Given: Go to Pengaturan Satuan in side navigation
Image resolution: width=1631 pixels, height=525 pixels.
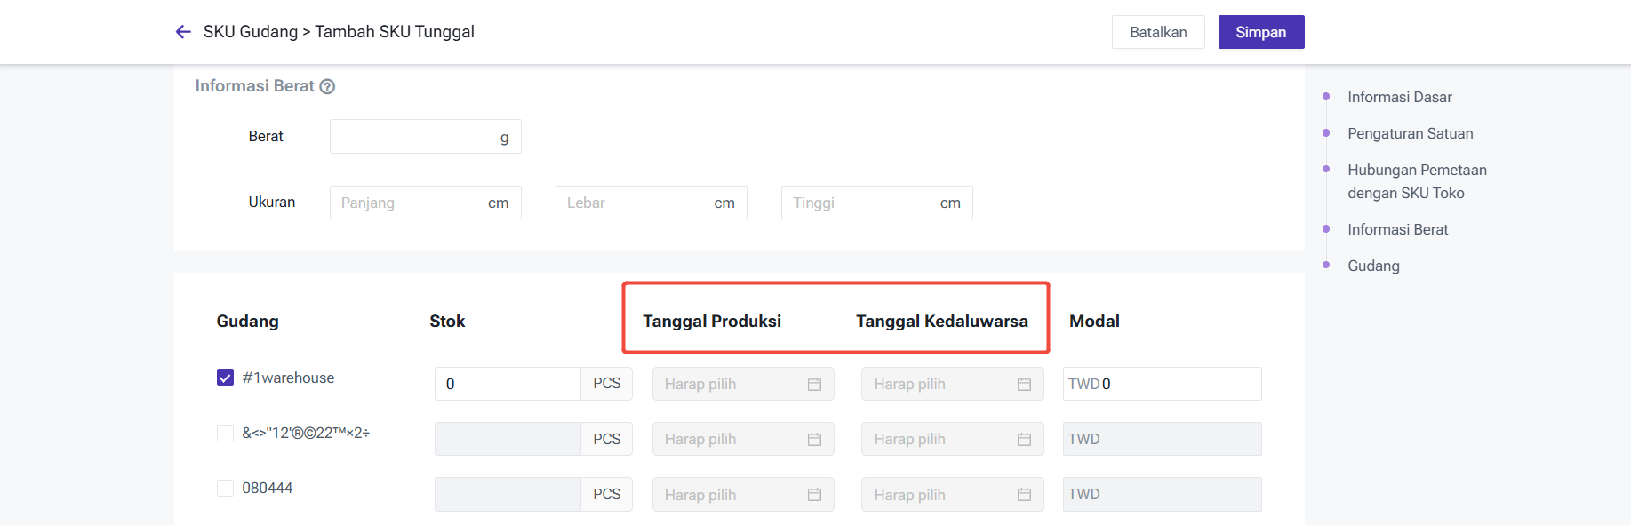Looking at the screenshot, I should [1410, 133].
